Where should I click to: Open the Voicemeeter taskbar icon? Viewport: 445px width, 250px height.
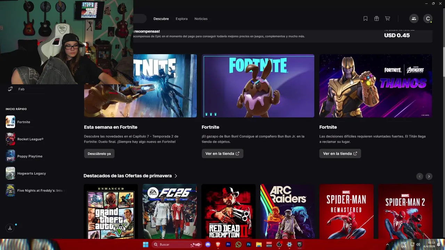coord(269,244)
